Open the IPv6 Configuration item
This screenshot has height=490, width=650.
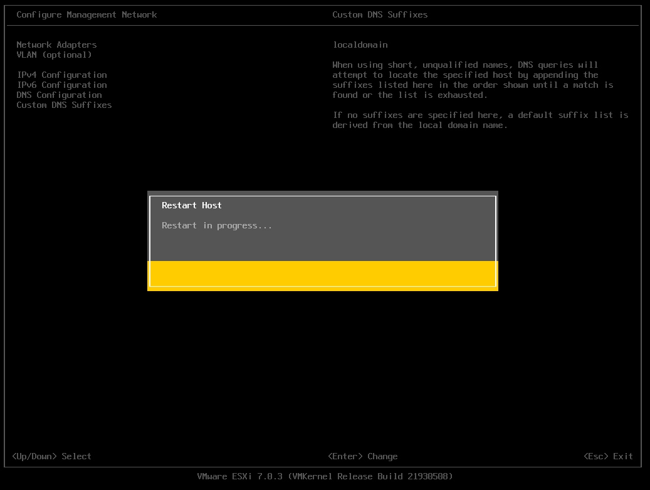pyautogui.click(x=62, y=85)
